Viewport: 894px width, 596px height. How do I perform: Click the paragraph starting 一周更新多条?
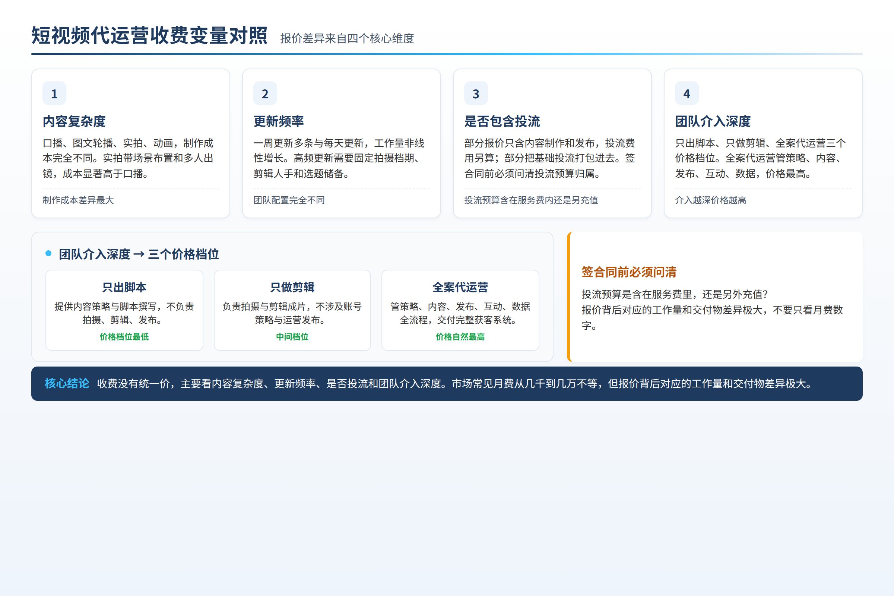[339, 158]
